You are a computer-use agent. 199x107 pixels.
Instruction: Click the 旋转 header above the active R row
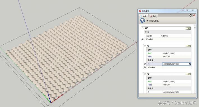click(150, 50)
